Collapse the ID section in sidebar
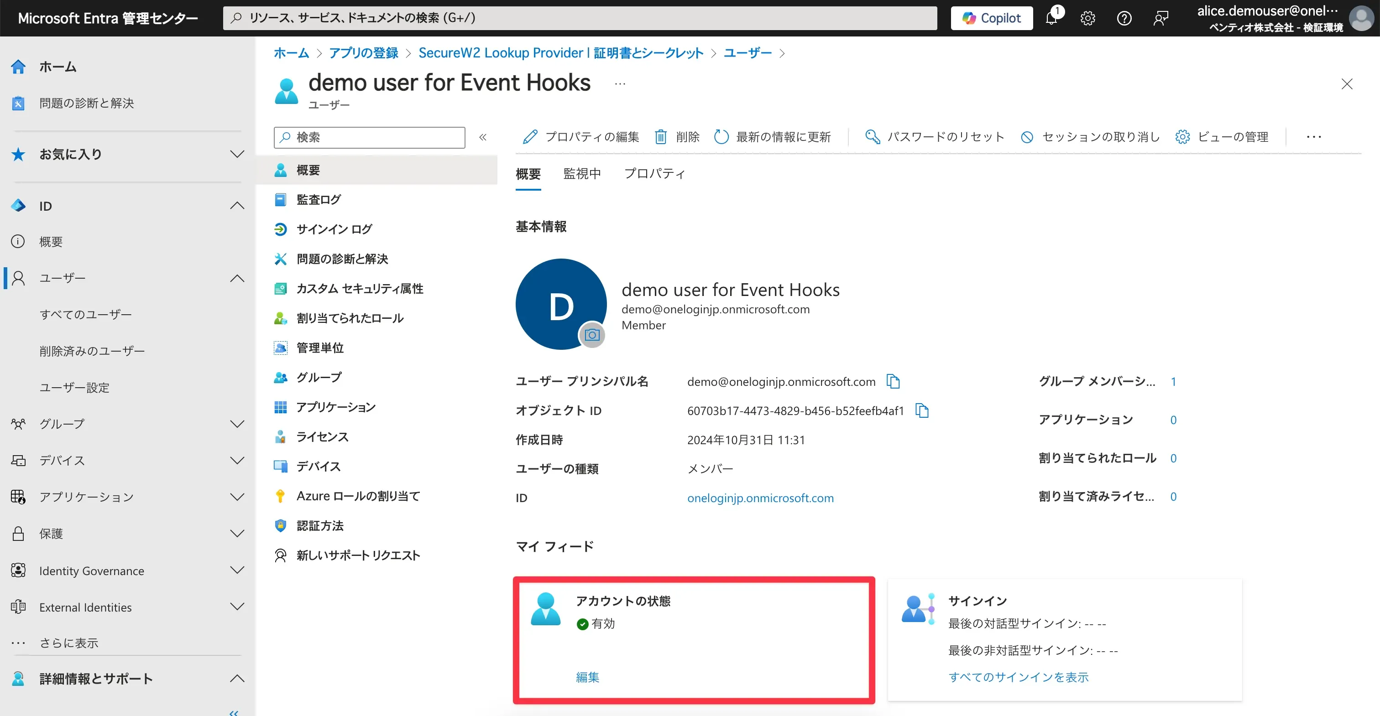 [236, 206]
